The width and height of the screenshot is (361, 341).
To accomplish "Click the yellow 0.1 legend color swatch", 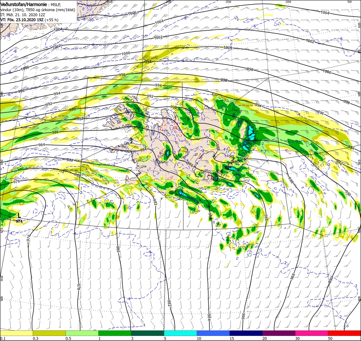I will click(x=16, y=333).
